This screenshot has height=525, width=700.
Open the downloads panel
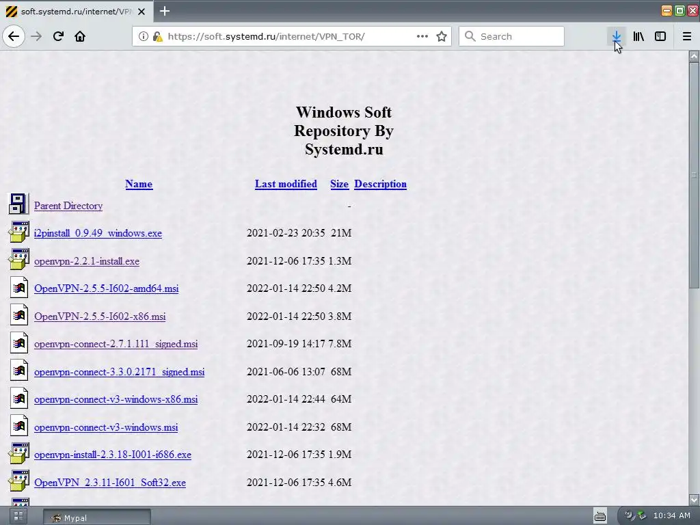click(617, 36)
